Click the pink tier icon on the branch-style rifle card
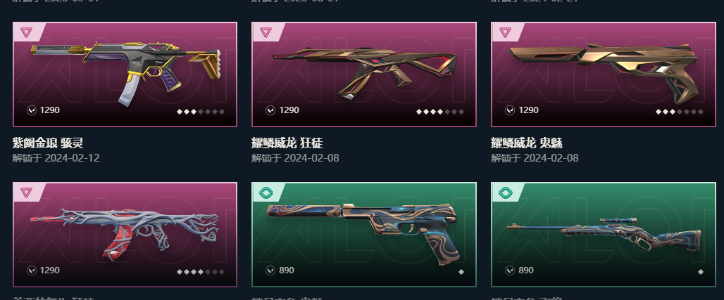 (26, 193)
